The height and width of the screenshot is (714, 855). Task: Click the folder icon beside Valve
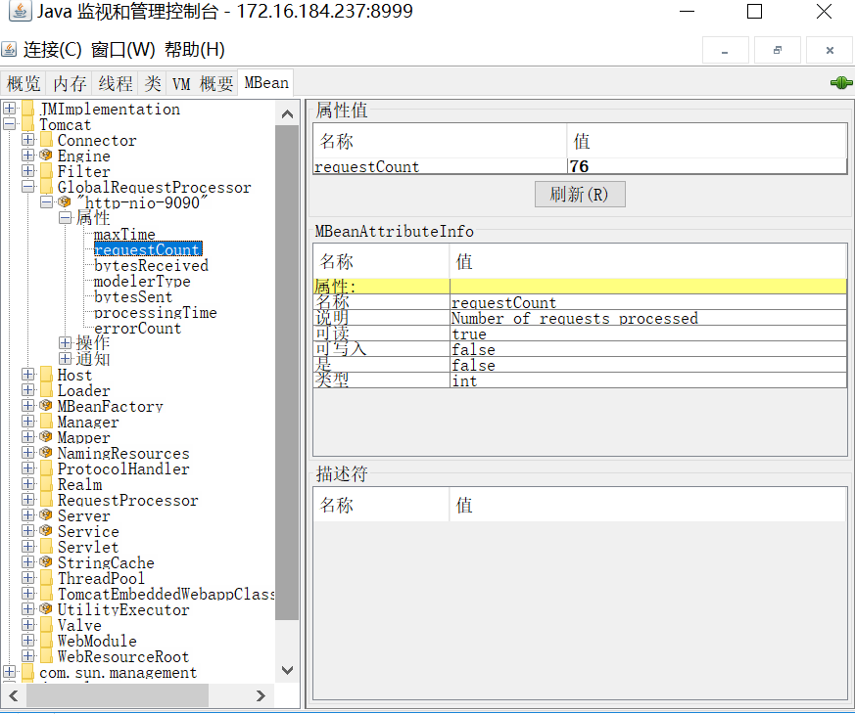coord(46,625)
